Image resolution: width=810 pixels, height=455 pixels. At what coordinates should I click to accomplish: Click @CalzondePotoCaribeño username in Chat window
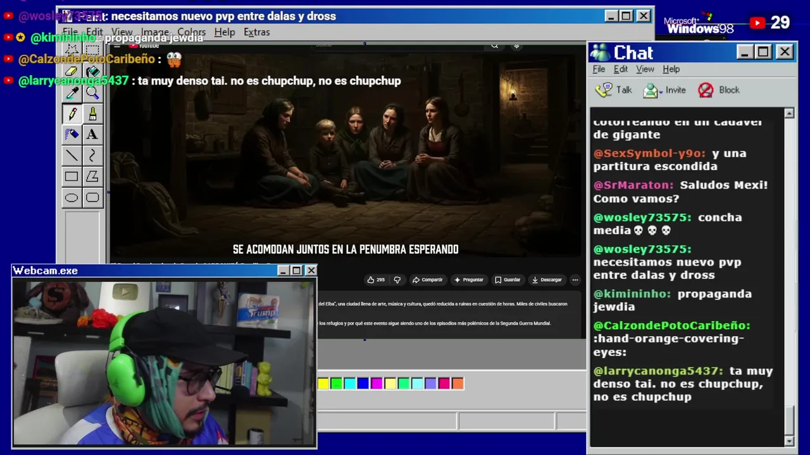click(x=671, y=325)
